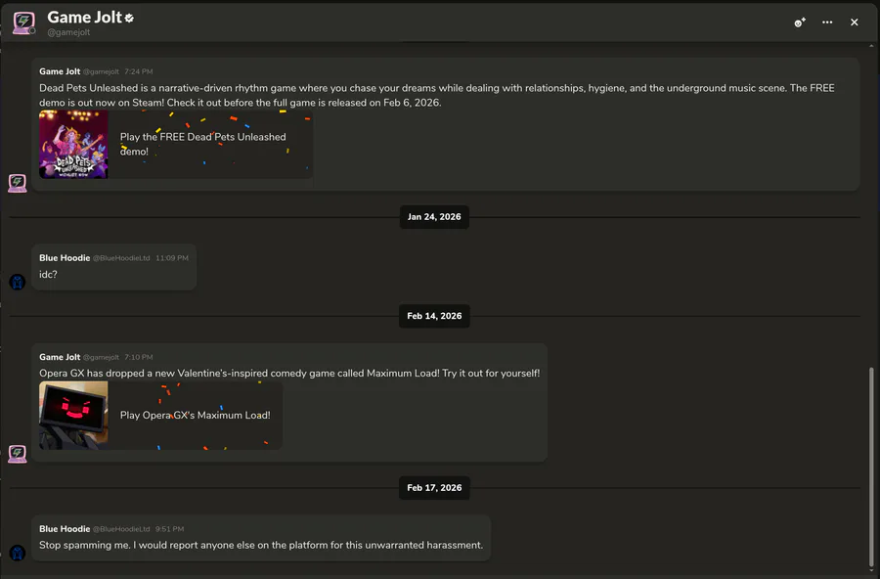
Task: Close the Game Jolt chat window
Action: 855,22
